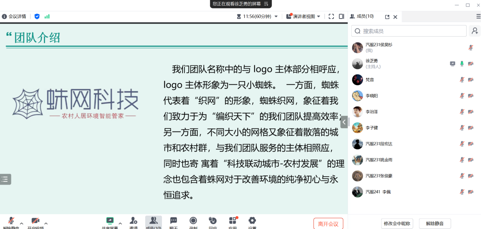The height and width of the screenshot is (229, 481).
Task: Click the unmute microphone icon in bottom toolbar
Action: [x=11, y=221]
